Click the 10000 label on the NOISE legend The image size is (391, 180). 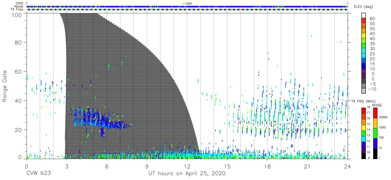click(x=383, y=118)
